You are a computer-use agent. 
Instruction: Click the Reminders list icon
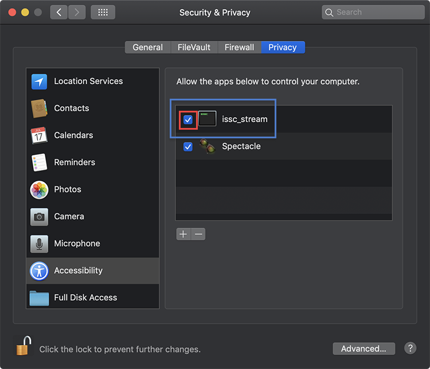click(39, 162)
